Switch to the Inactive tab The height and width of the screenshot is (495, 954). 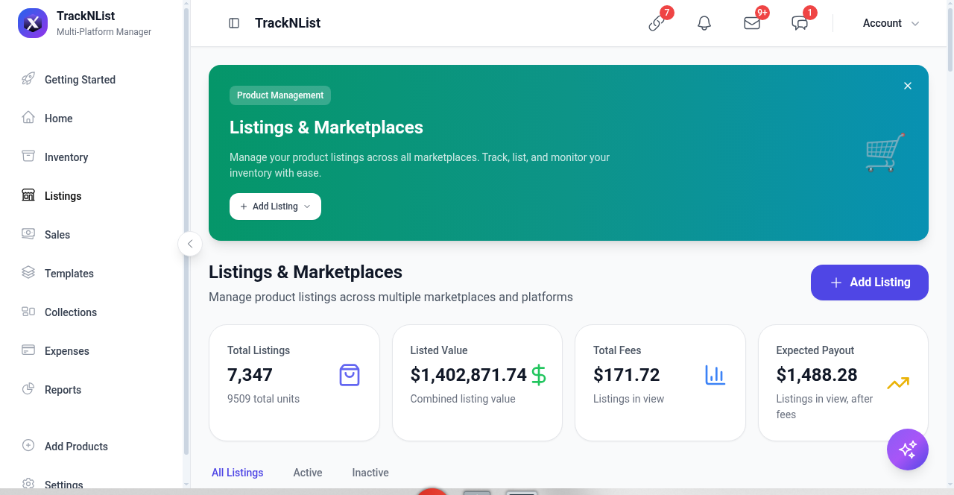[370, 473]
